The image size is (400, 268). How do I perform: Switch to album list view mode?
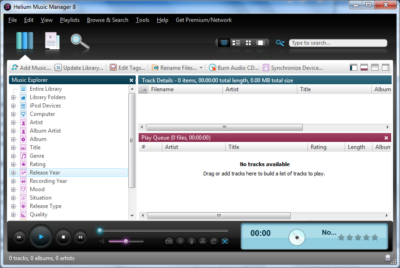click(236, 43)
